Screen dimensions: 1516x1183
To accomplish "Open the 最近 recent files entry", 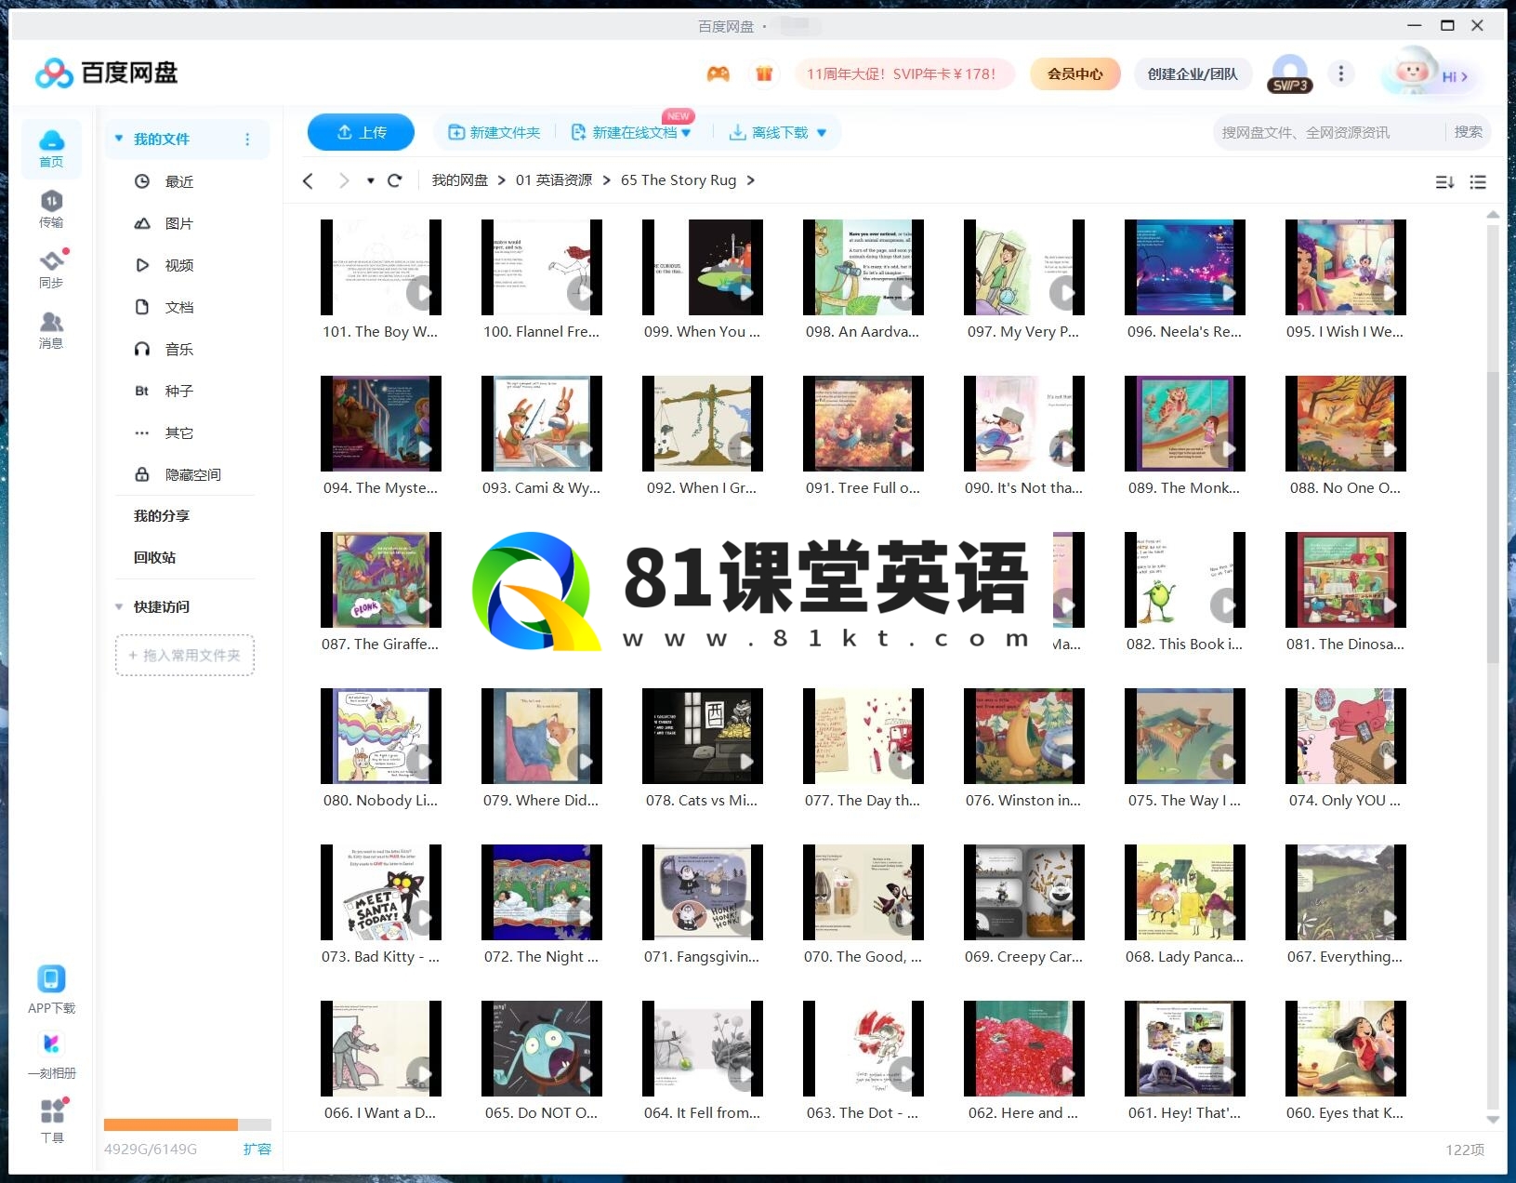I will click(x=178, y=181).
